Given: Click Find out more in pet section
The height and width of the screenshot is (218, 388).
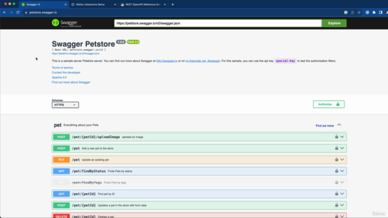Looking at the screenshot, I should (x=325, y=126).
